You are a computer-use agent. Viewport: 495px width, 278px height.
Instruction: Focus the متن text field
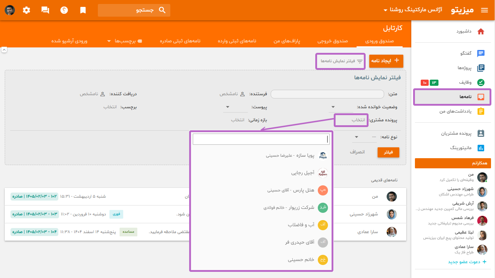point(327,94)
